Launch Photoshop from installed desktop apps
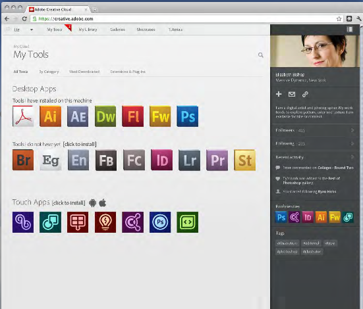The width and height of the screenshot is (363, 309). coord(188,116)
